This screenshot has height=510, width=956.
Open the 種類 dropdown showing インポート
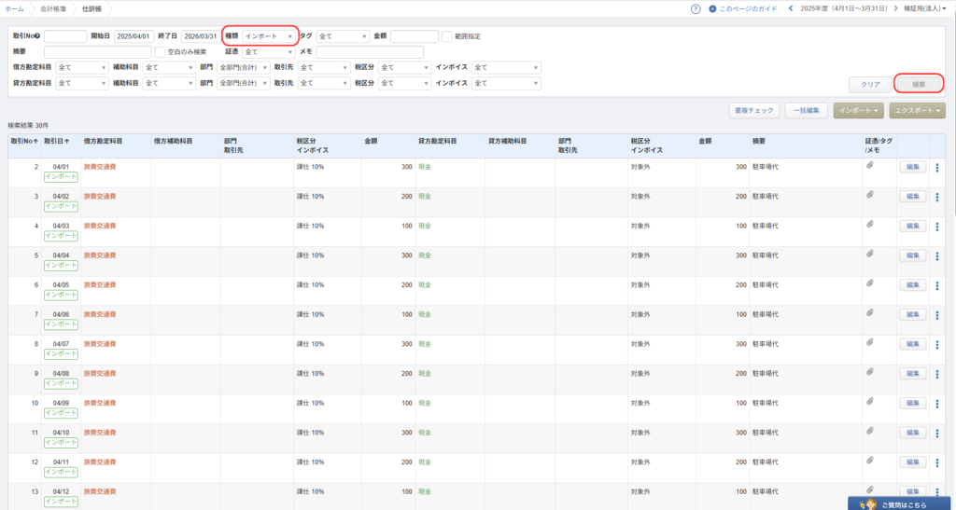(x=269, y=36)
